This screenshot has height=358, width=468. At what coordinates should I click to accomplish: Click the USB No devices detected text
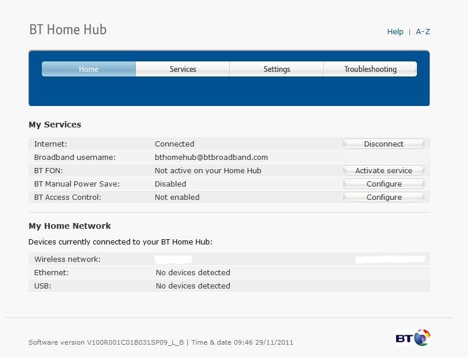(193, 286)
